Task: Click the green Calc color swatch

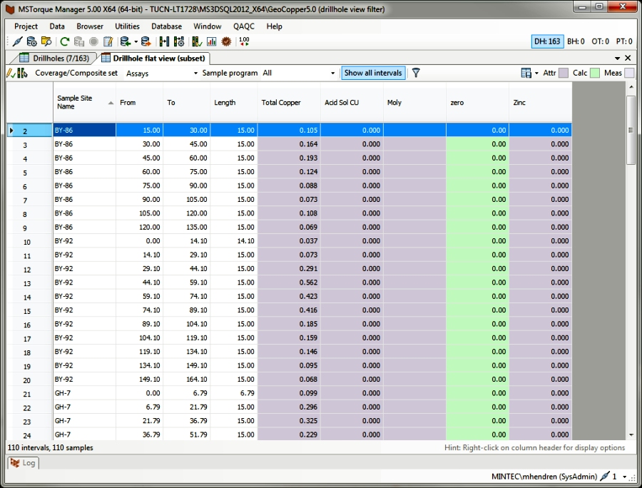Action: (596, 73)
